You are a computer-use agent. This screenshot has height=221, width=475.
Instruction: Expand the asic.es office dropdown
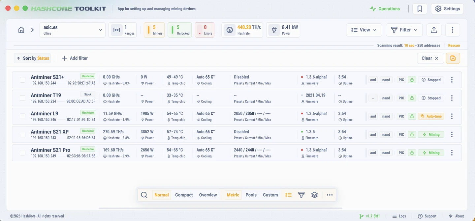(x=73, y=30)
